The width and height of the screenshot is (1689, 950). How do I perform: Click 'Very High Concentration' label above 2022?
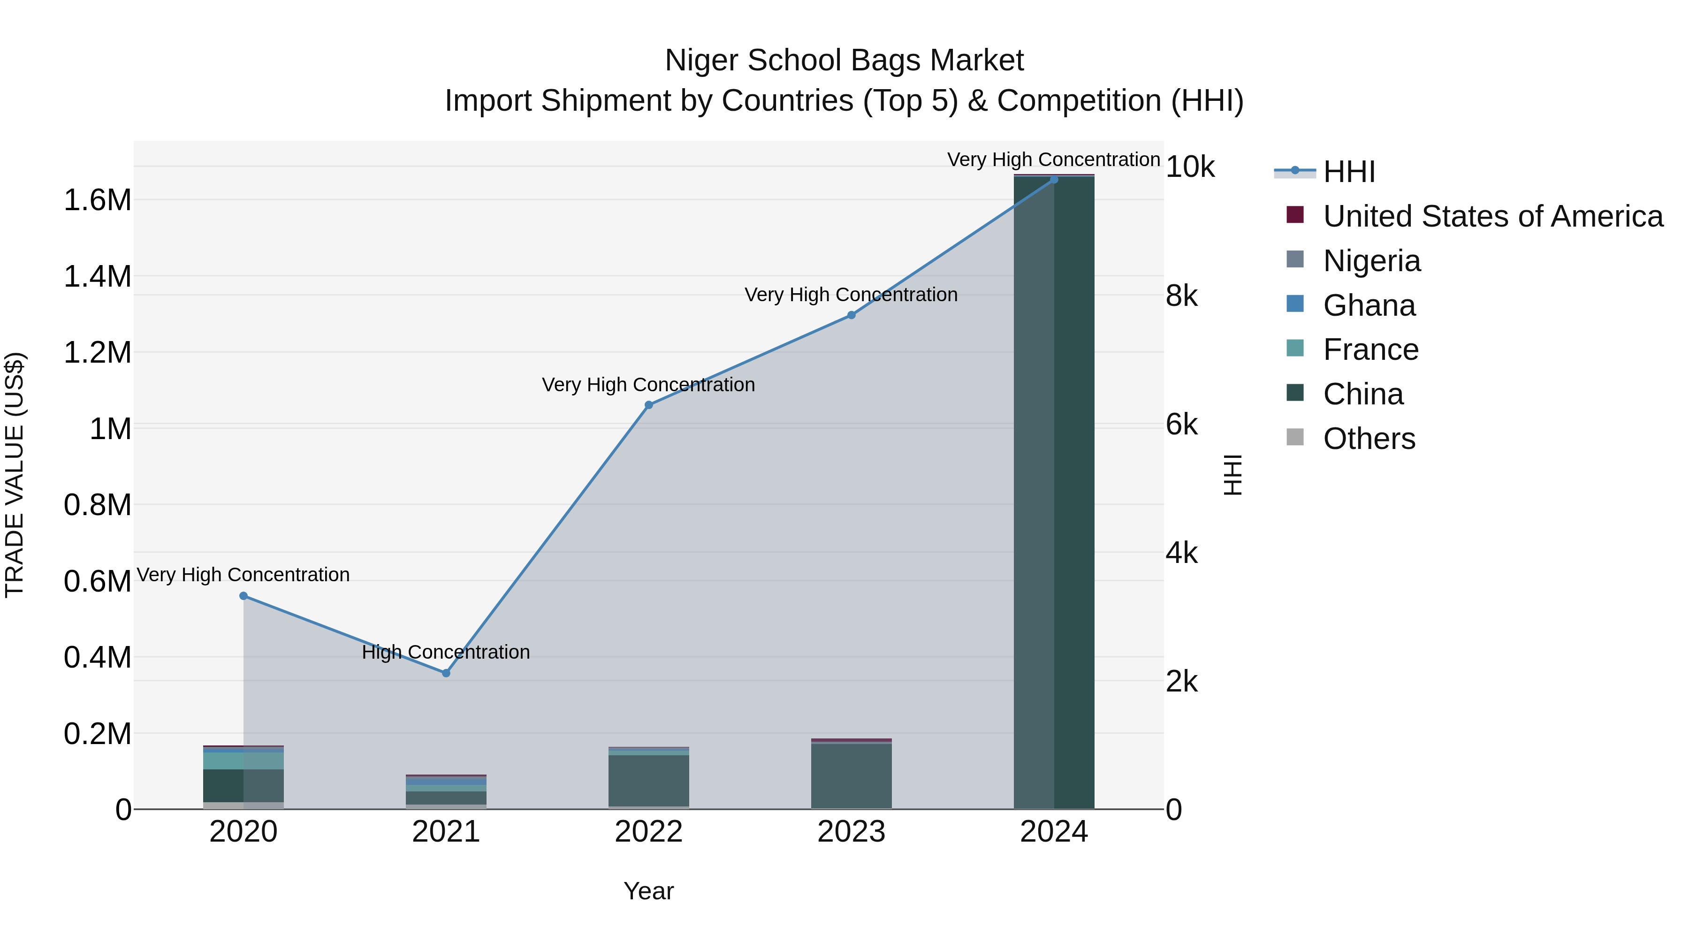648,385
